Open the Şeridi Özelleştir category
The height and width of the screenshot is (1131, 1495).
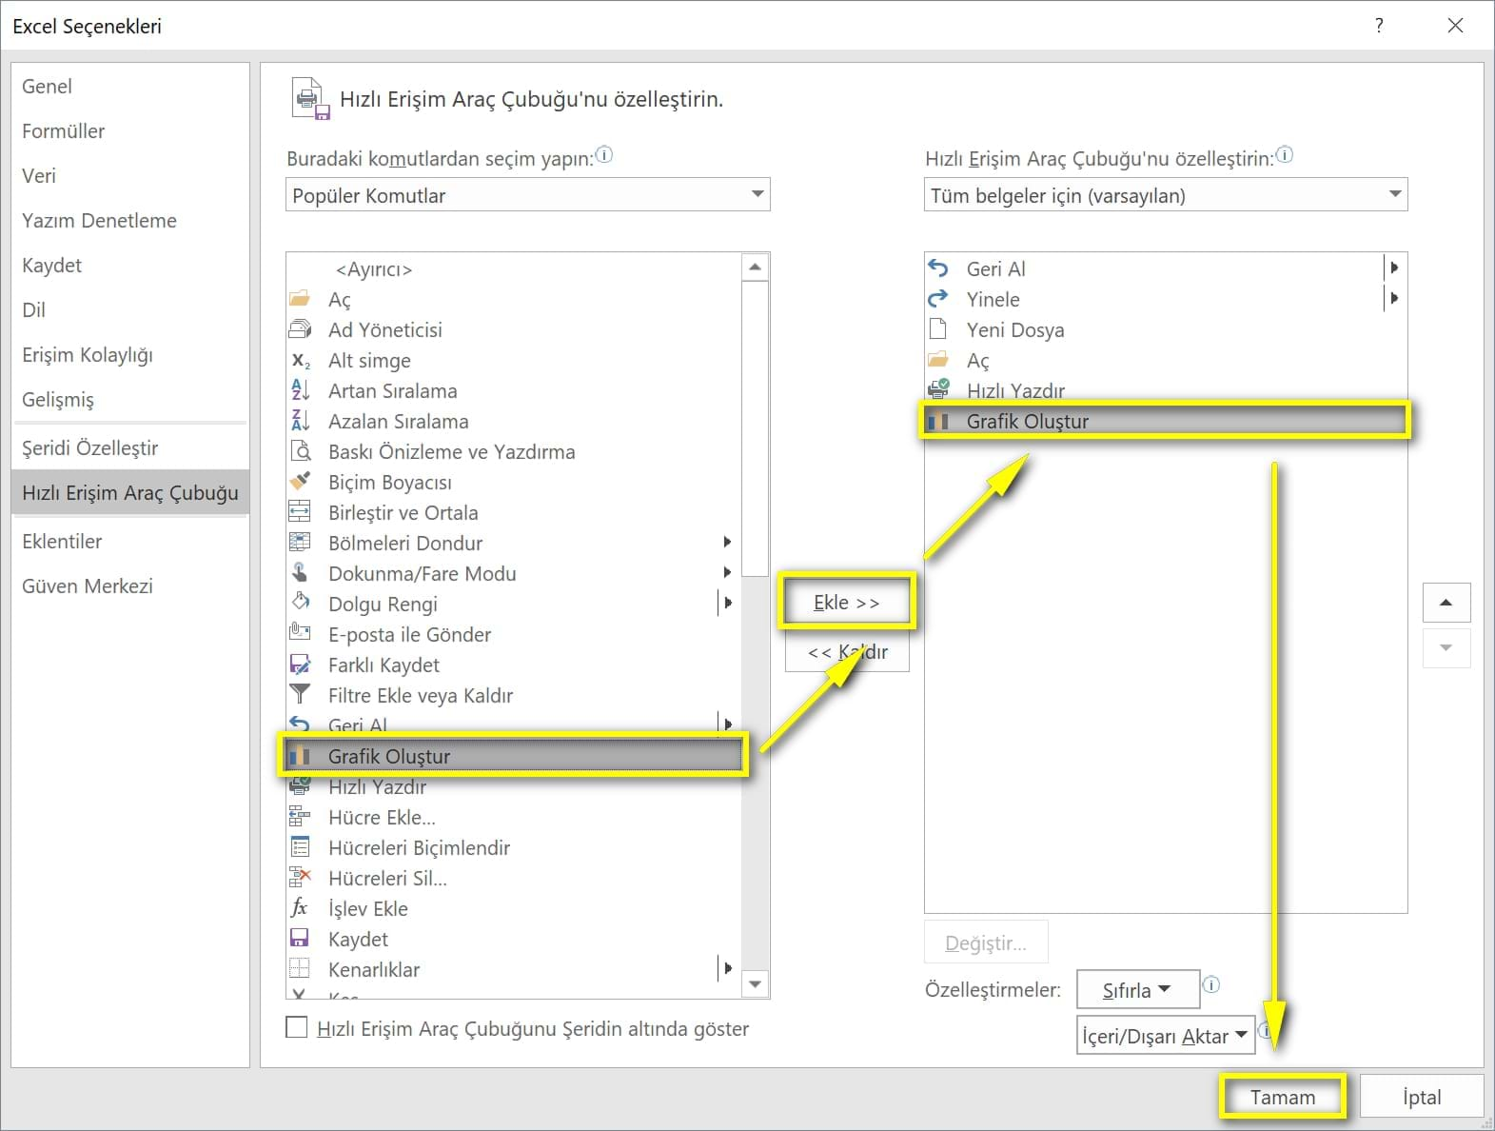coord(130,447)
